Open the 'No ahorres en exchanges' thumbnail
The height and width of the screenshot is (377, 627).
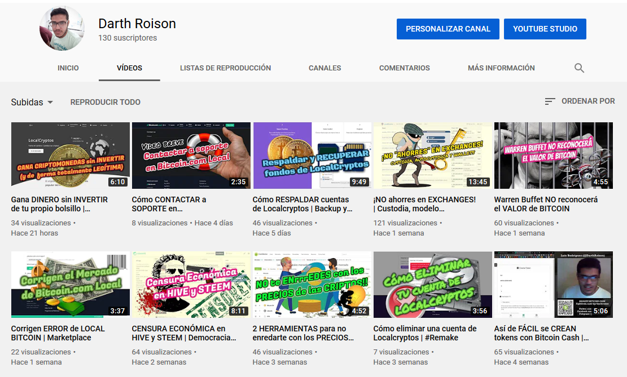pyautogui.click(x=433, y=156)
